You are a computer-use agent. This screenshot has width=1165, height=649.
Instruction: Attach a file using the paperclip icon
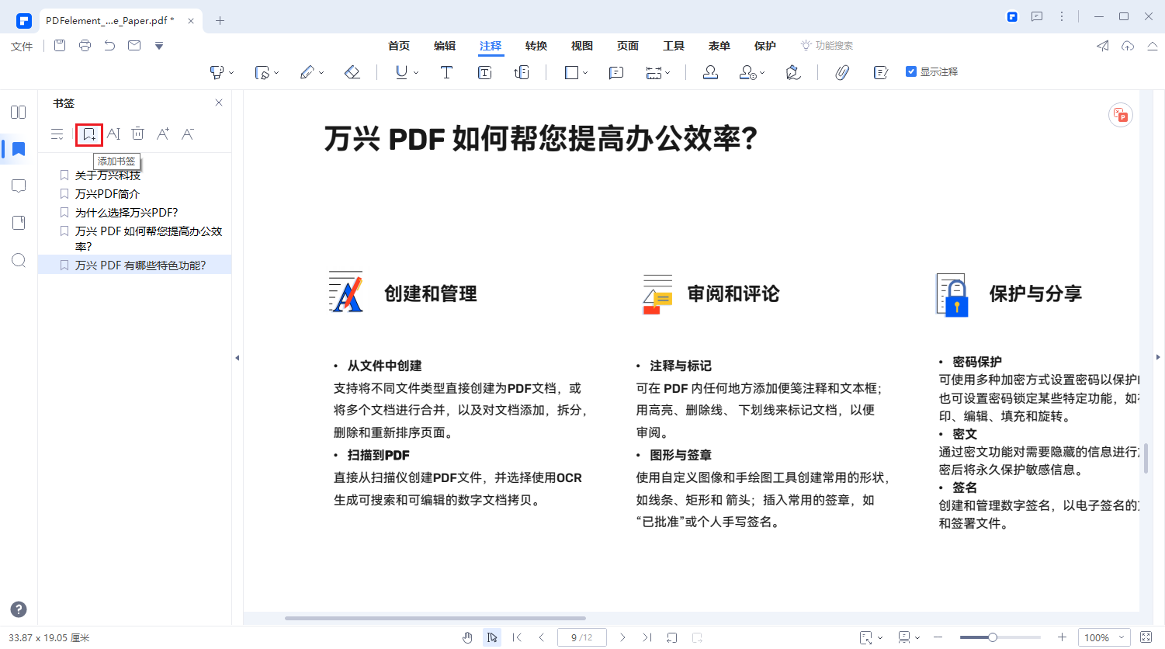[843, 71]
